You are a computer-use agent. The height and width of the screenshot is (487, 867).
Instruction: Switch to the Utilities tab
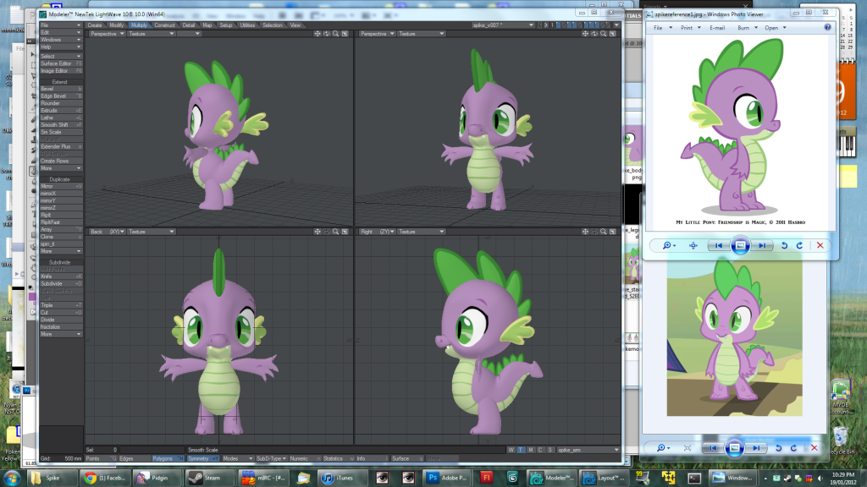(x=247, y=25)
